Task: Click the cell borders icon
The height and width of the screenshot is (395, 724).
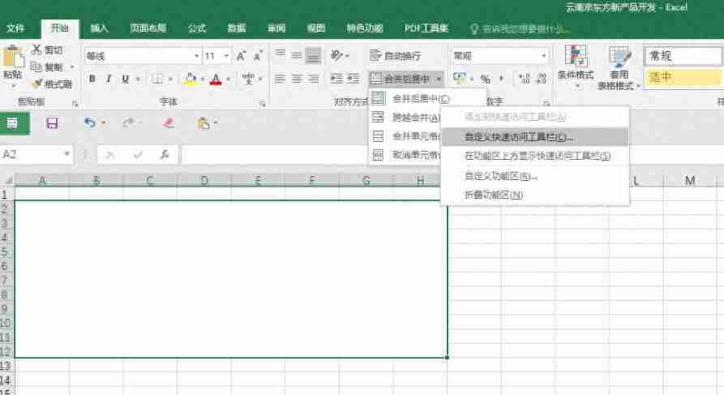Action: point(157,79)
